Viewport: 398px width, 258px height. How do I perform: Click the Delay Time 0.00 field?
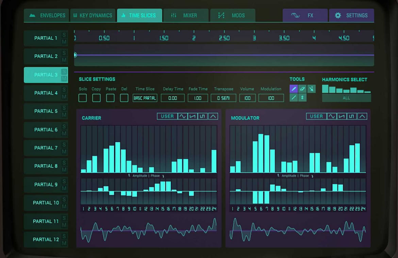(x=172, y=98)
